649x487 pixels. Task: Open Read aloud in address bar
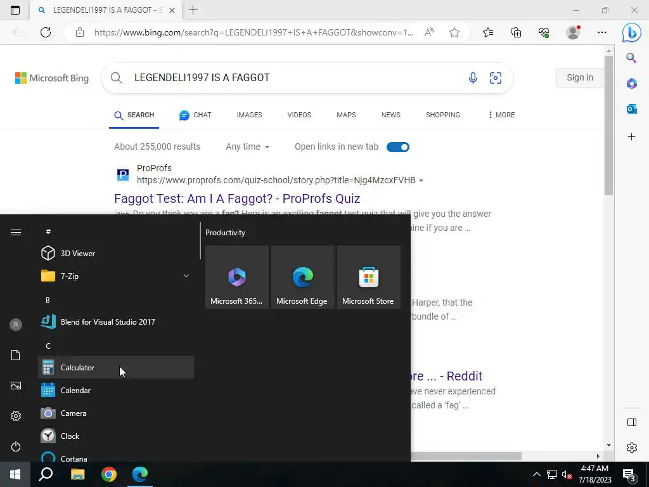429,32
